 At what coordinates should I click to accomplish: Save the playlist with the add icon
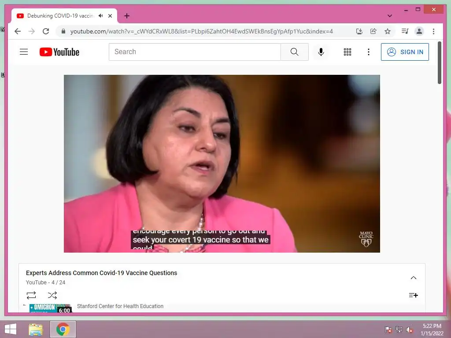click(413, 295)
